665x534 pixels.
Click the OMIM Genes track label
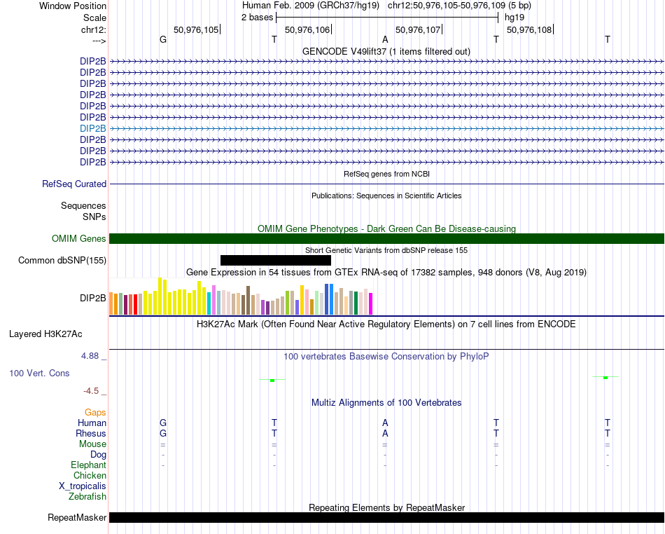click(79, 238)
